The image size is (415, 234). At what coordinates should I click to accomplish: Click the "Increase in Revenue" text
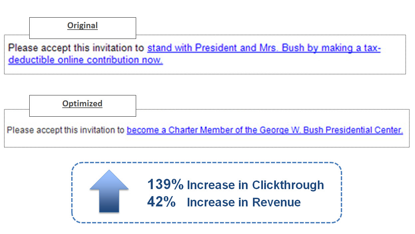pyautogui.click(x=244, y=202)
